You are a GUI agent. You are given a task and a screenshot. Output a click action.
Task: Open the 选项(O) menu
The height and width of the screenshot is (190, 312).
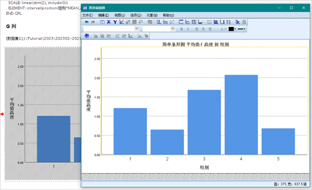136,15
